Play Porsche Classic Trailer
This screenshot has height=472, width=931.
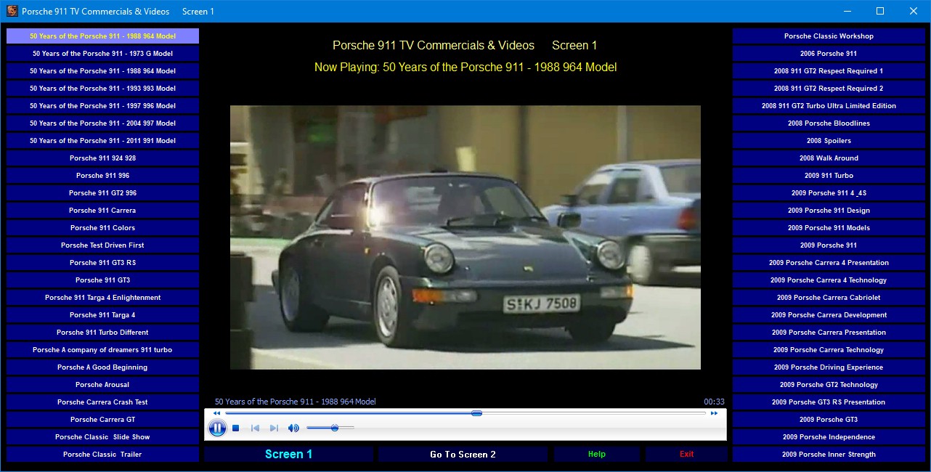click(102, 455)
